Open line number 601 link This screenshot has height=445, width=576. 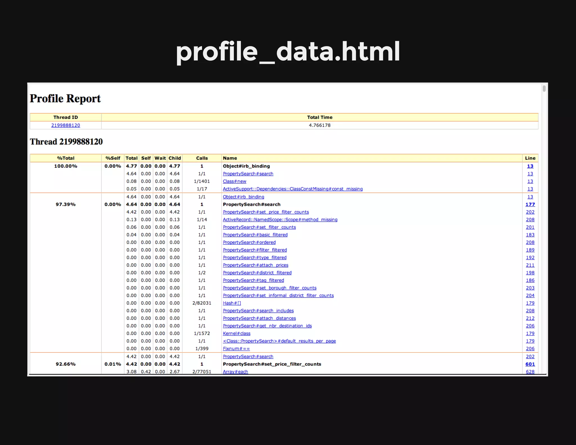click(x=530, y=364)
